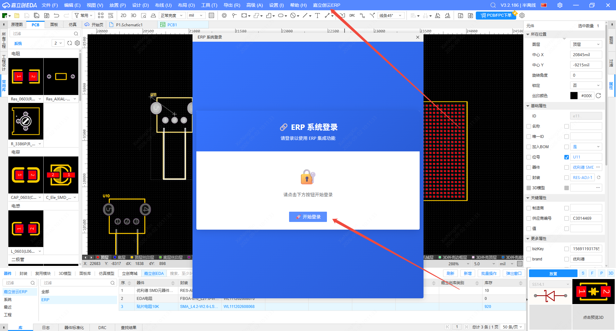Viewport: 616px width, 331px height.
Task: Select the single routing tool icon
Action: click(x=362, y=15)
